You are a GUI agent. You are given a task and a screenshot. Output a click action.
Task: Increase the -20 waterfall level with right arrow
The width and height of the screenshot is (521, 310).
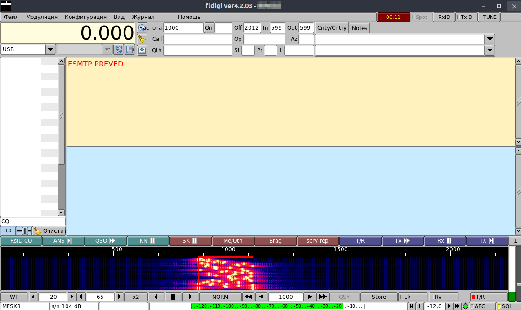click(71, 297)
